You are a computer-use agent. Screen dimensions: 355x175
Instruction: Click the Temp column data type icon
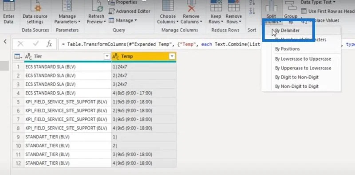[116, 57]
